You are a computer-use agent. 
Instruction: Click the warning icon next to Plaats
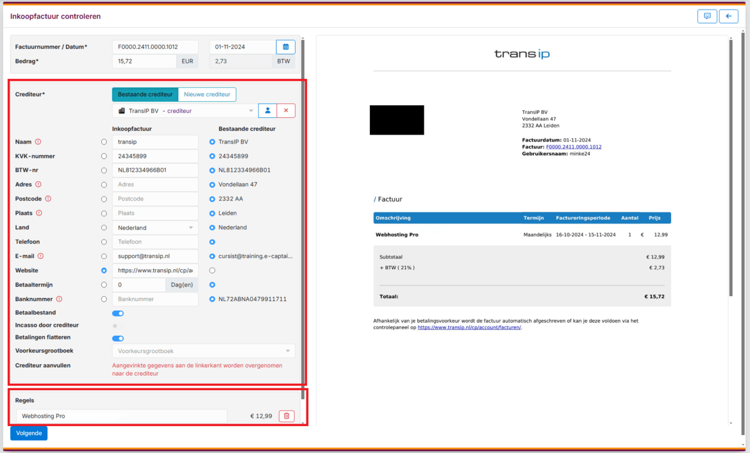(38, 213)
